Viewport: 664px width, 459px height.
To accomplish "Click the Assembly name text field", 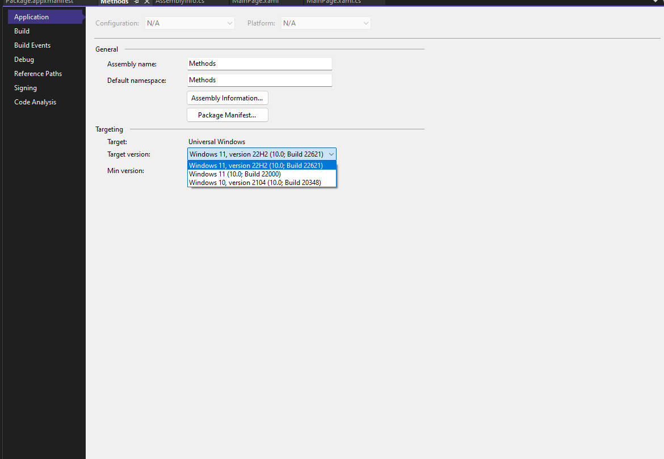I will click(x=259, y=64).
